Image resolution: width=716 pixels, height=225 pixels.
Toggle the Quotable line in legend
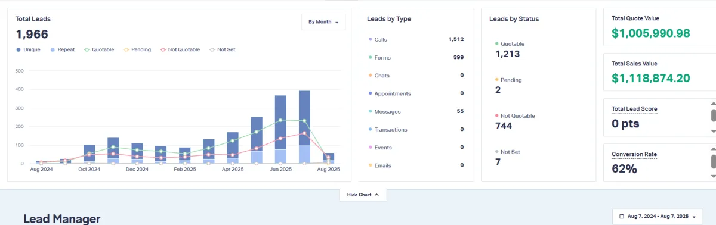(99, 49)
